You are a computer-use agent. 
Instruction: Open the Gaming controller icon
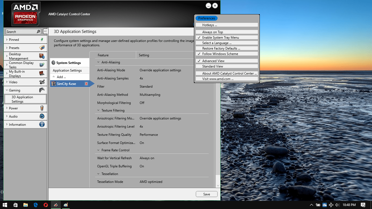pos(42,90)
